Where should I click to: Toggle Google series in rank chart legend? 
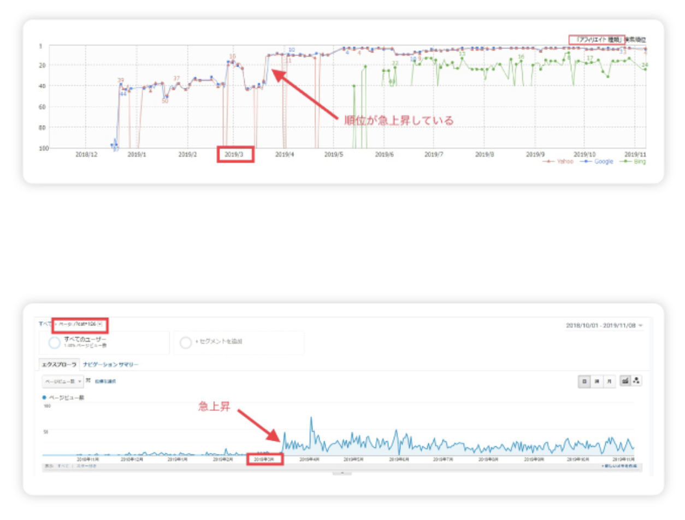[x=595, y=162]
